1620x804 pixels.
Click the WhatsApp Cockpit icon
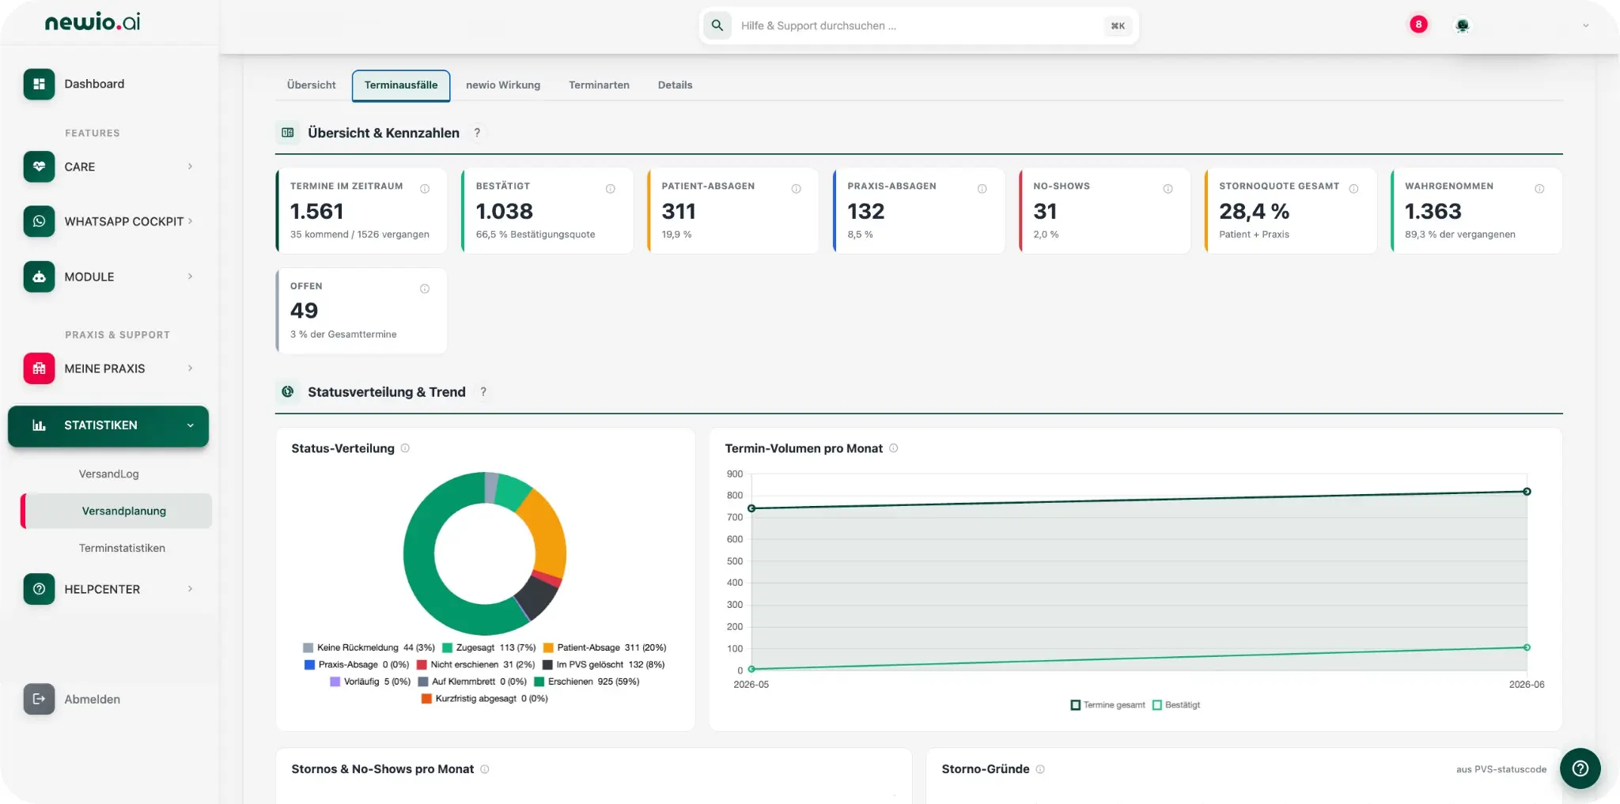click(x=39, y=221)
